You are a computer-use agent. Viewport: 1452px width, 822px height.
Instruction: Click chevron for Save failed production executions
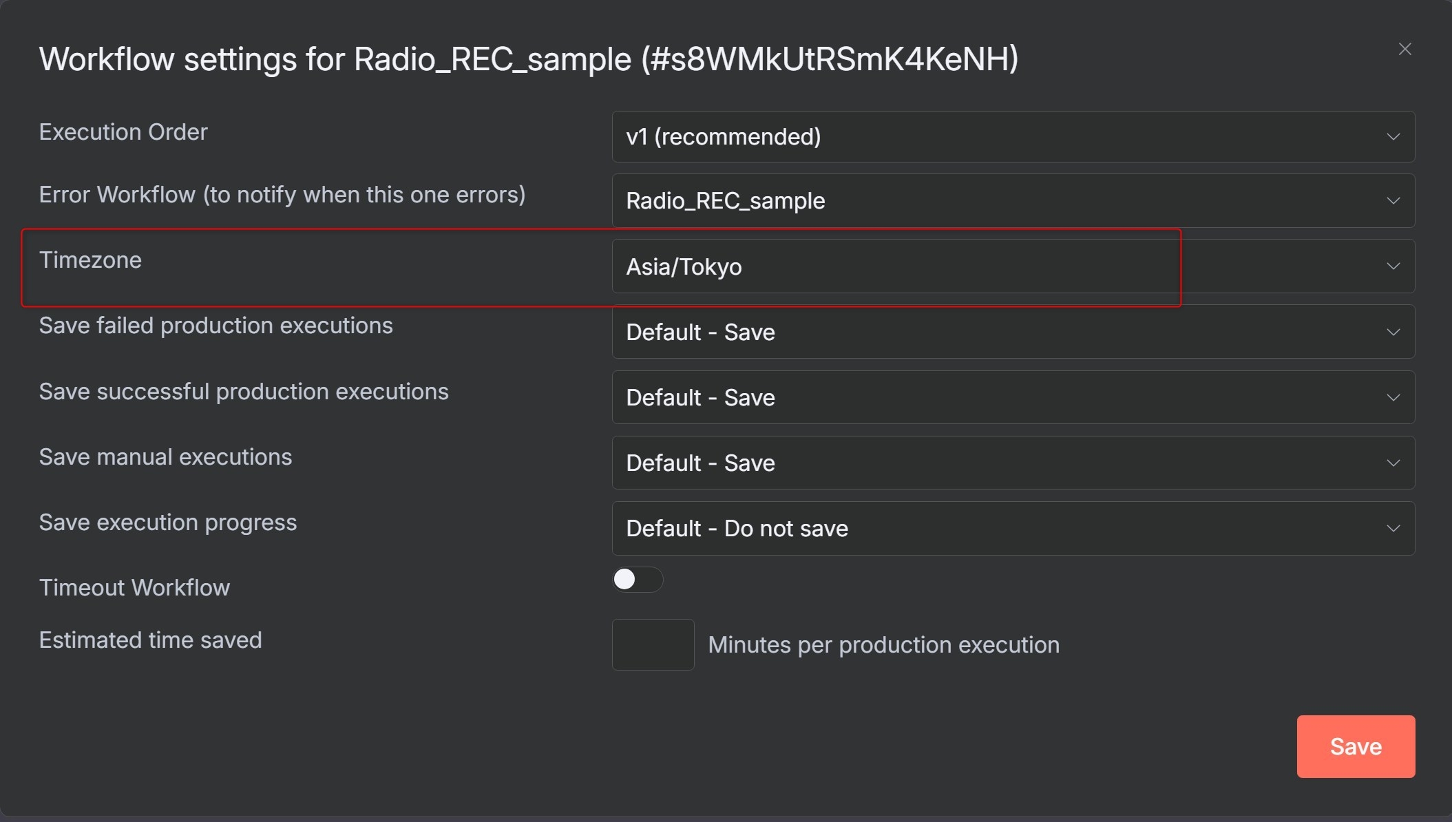point(1393,332)
